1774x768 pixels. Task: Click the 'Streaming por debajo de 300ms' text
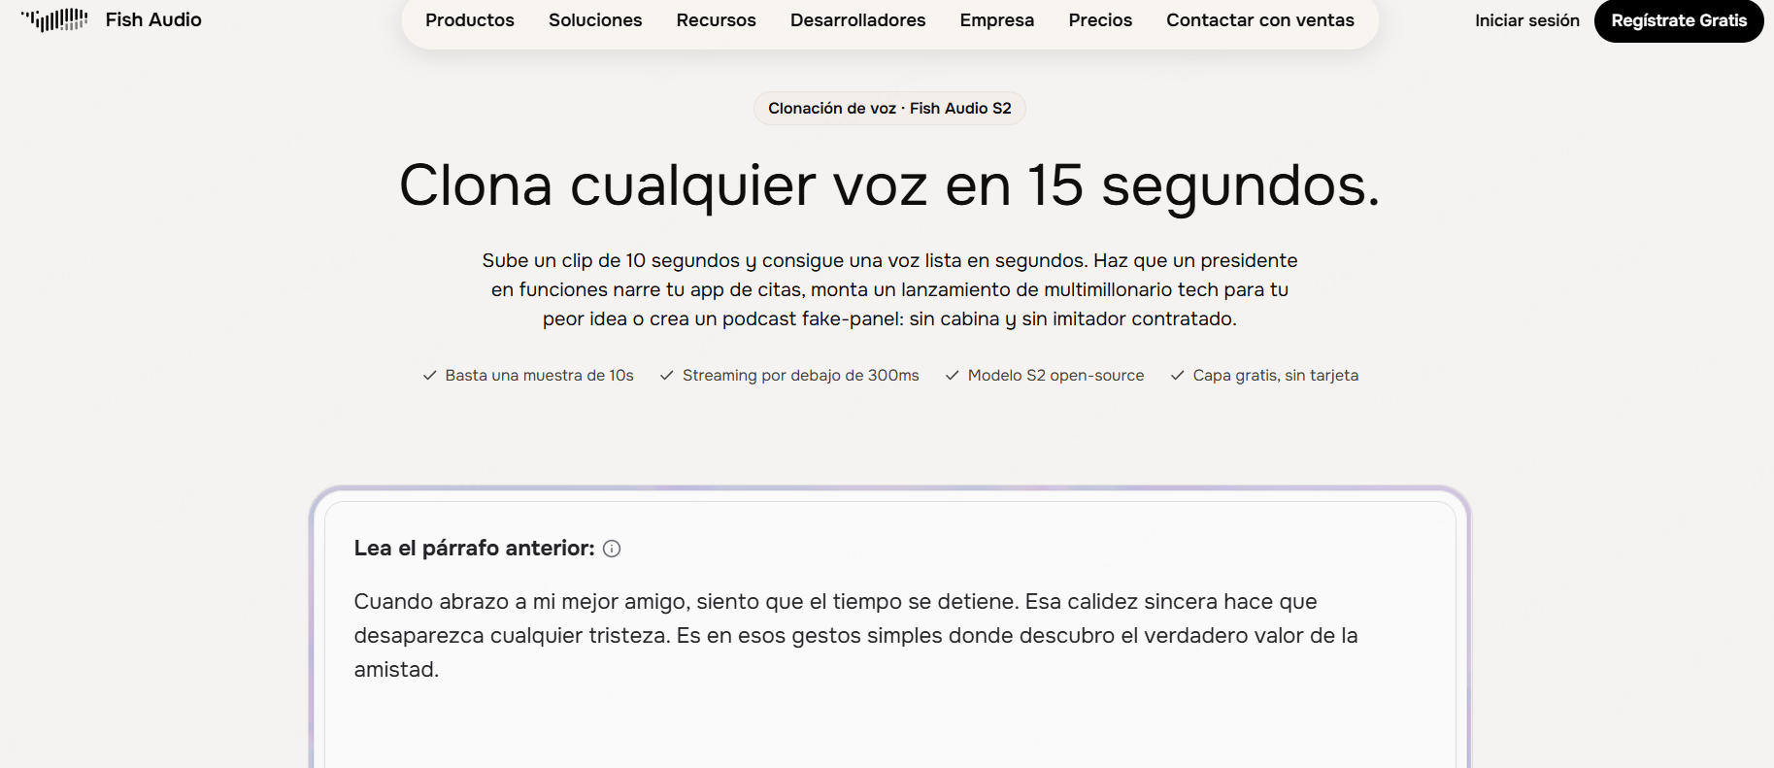800,376
